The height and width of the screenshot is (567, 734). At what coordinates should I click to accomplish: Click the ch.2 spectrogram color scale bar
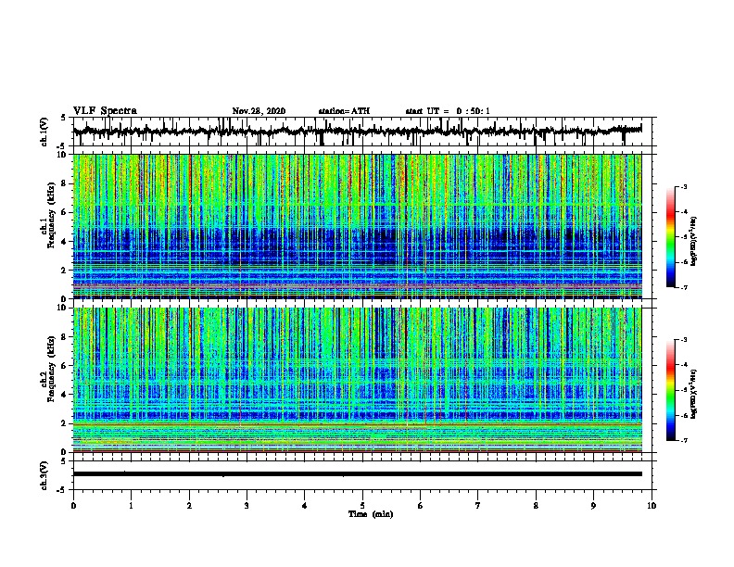671,390
